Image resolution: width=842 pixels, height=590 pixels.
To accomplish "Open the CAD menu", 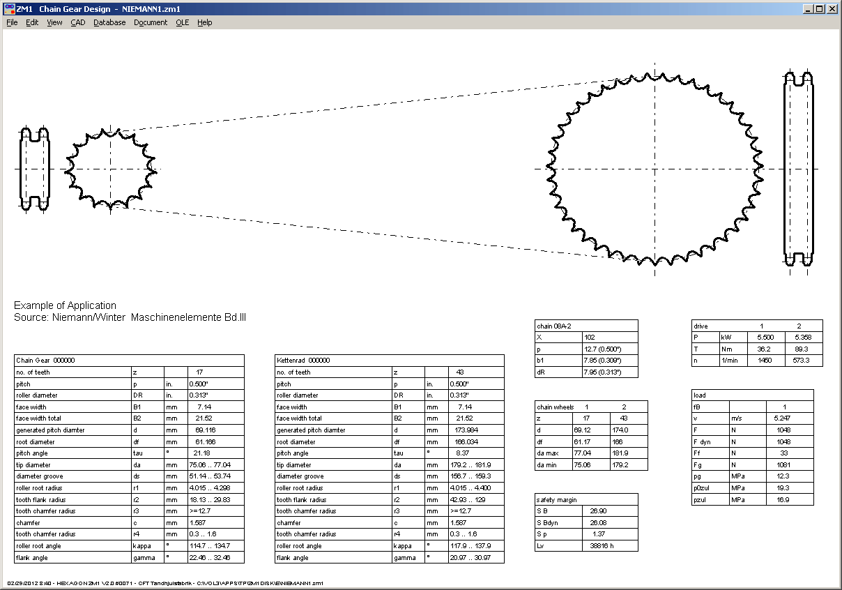I will [x=77, y=22].
